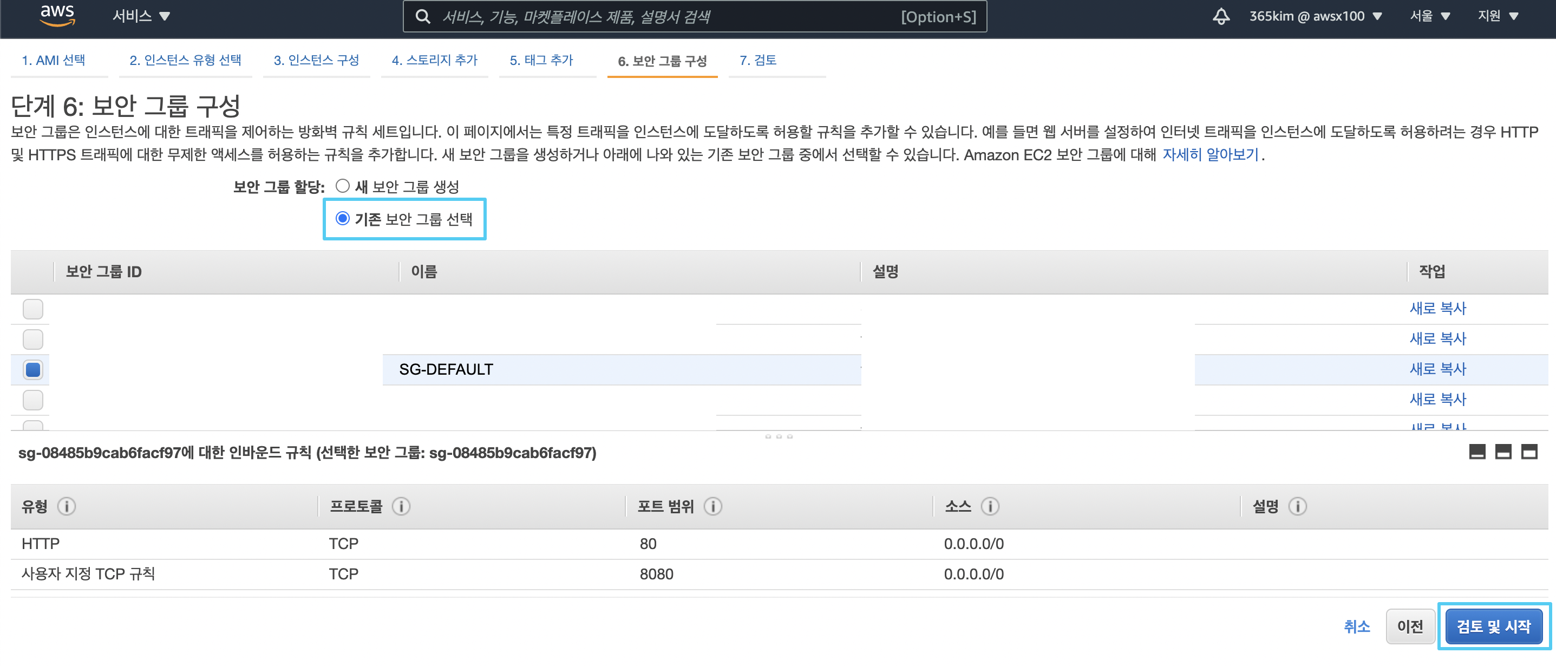Click the info icon next to 프로토콜
The width and height of the screenshot is (1556, 666).
(401, 506)
